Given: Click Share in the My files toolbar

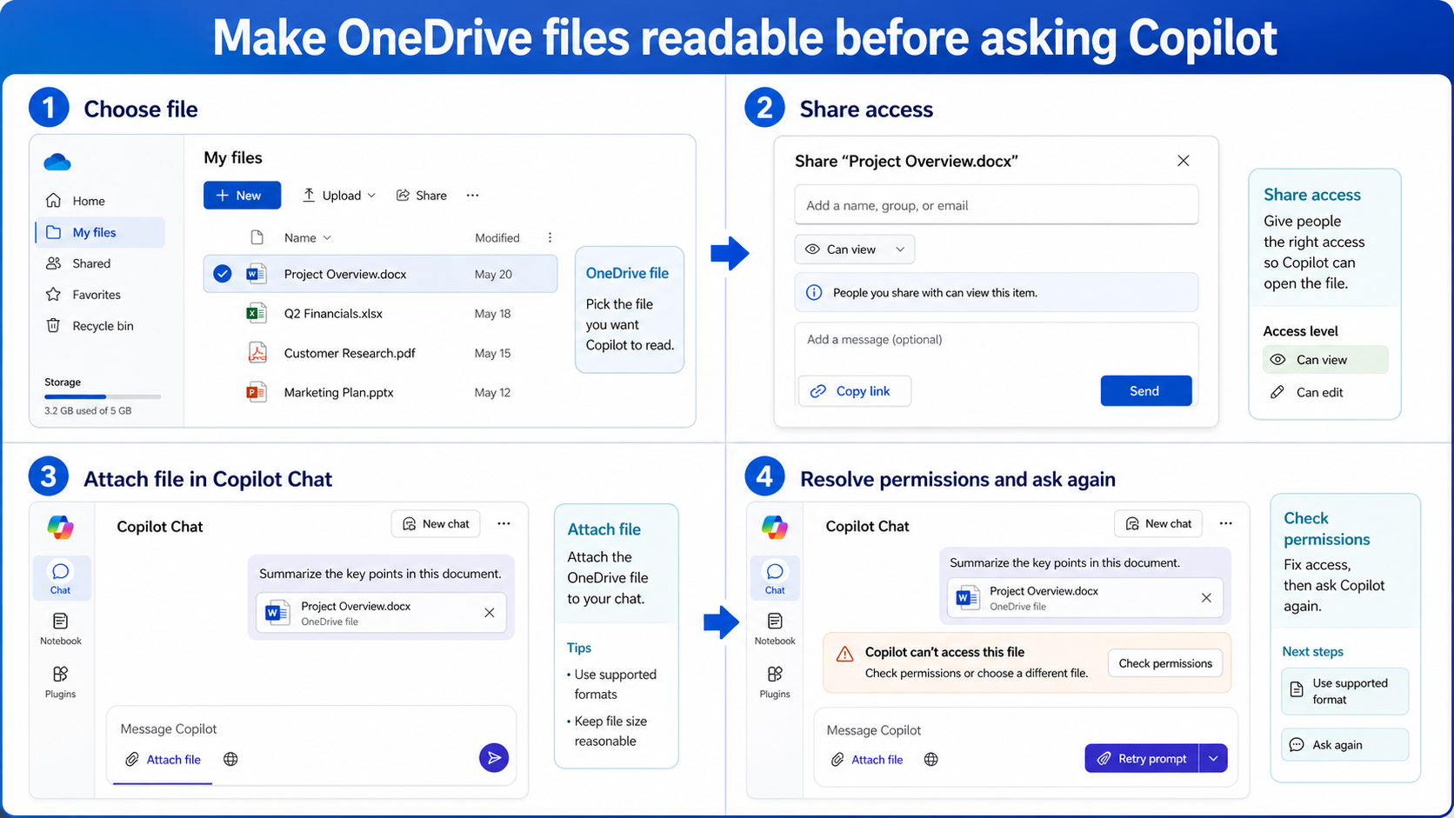Looking at the screenshot, I should tap(422, 196).
